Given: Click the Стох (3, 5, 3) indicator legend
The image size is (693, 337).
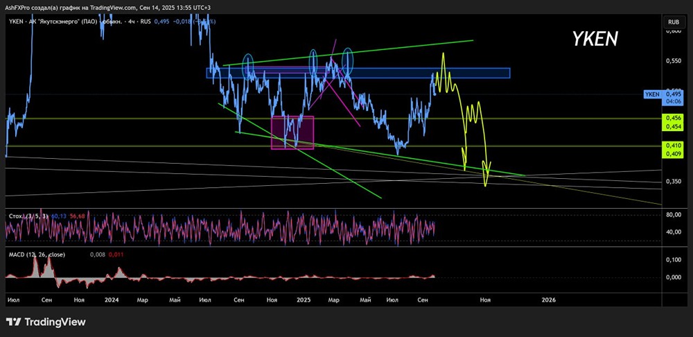Looking at the screenshot, I should click(28, 216).
